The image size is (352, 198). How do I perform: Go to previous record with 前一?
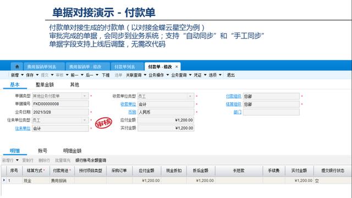74,75
